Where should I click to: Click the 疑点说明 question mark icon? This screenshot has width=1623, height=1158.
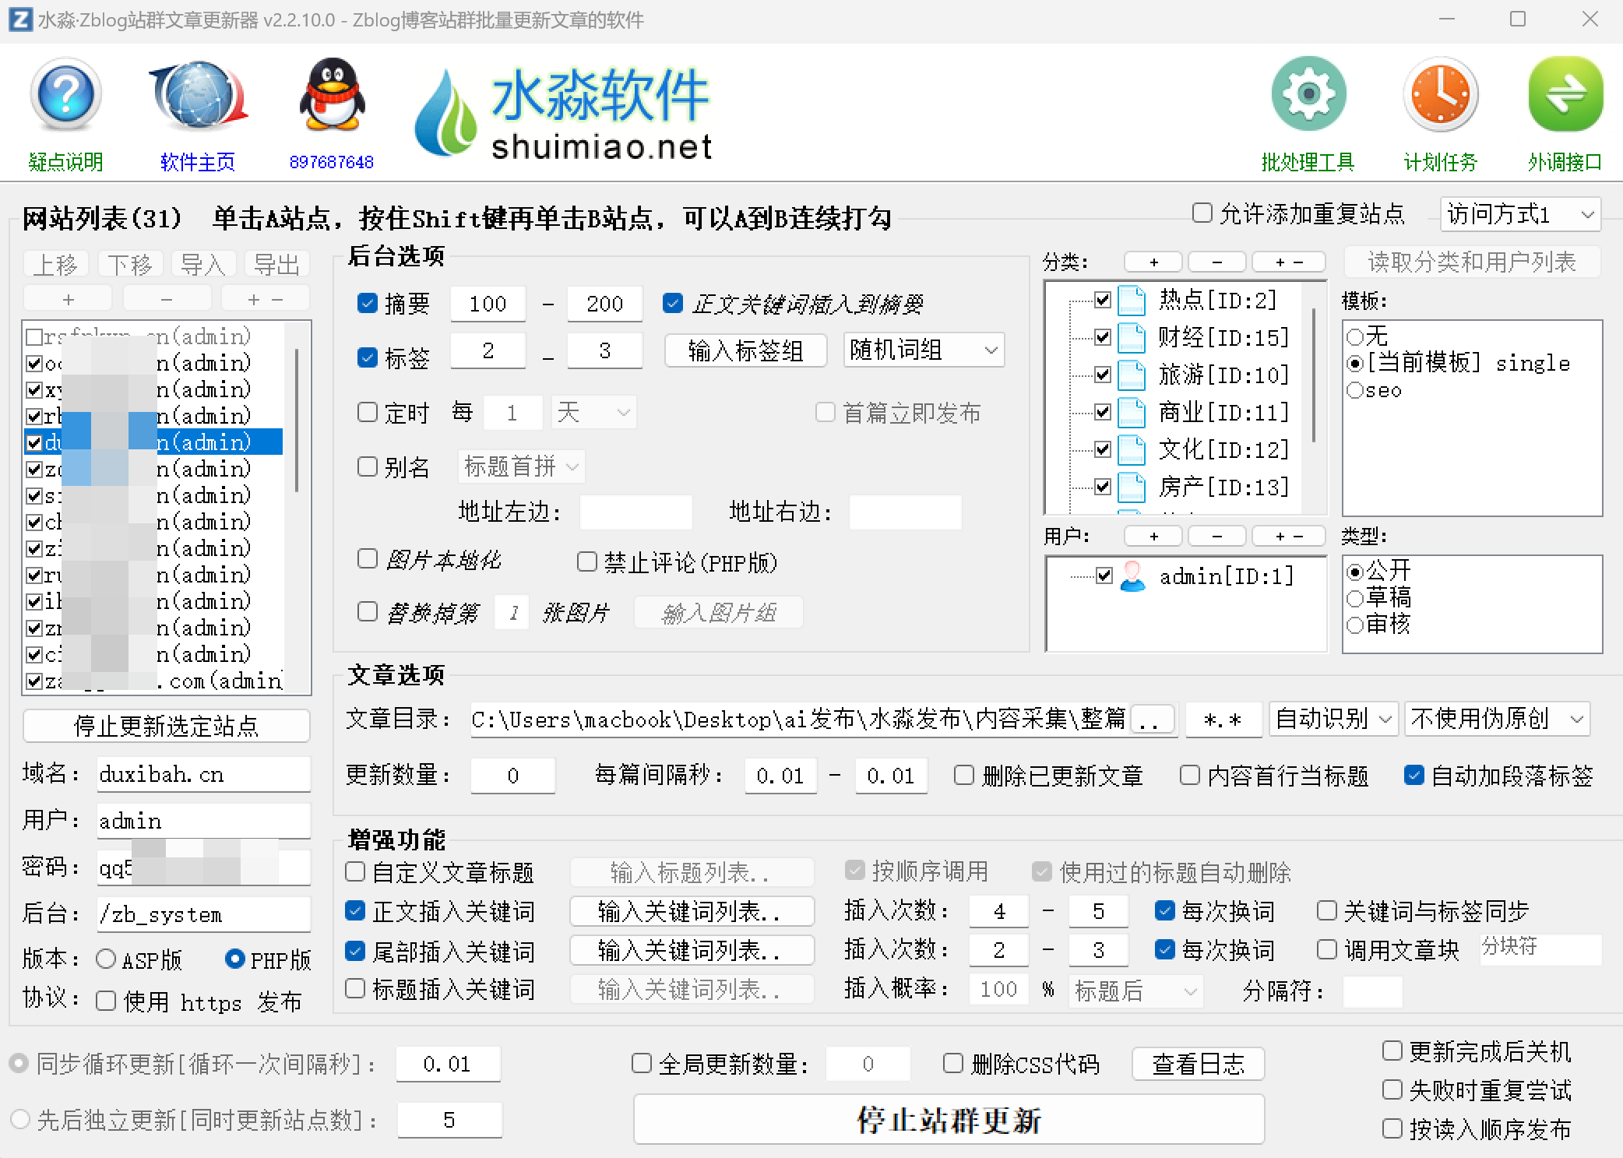(66, 95)
